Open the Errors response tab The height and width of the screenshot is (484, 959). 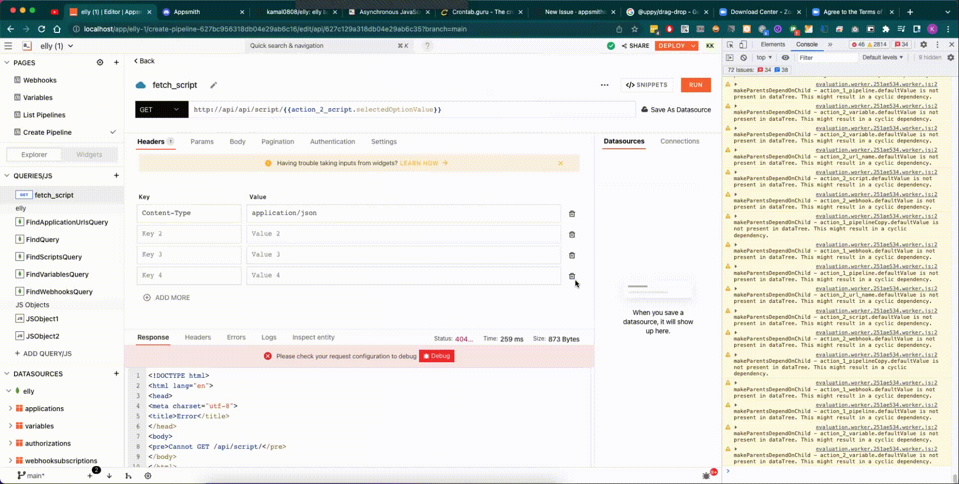coord(236,338)
